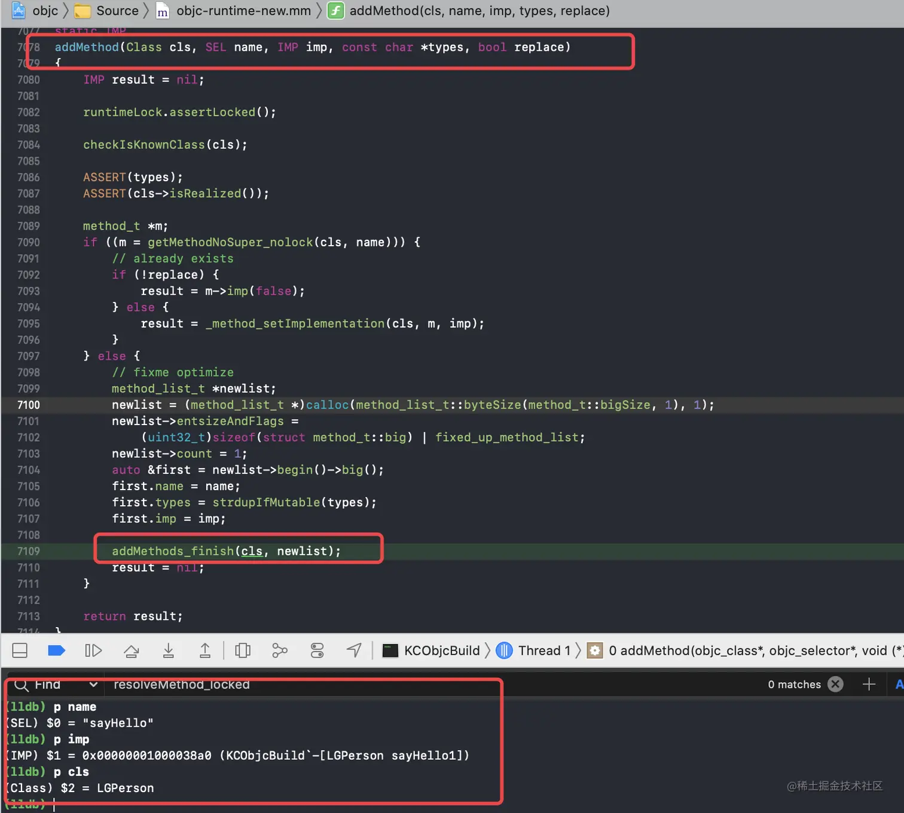
Task: Click fixed_up_method_list in the code
Action: [507, 438]
